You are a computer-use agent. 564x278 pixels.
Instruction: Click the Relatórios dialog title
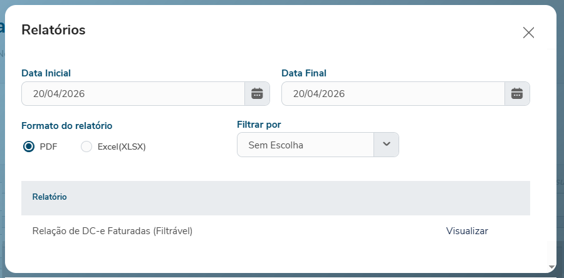pyautogui.click(x=53, y=29)
